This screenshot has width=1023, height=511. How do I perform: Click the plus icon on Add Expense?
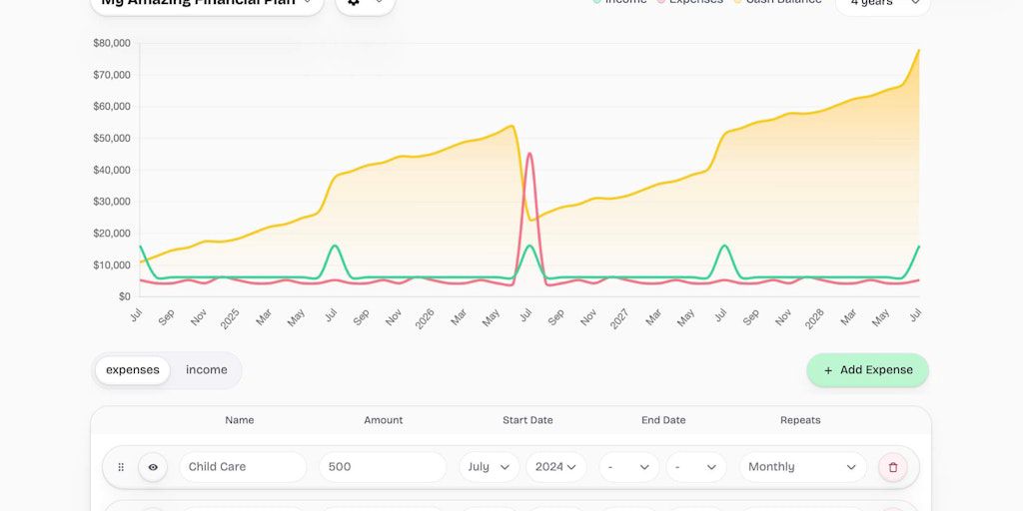tap(828, 370)
